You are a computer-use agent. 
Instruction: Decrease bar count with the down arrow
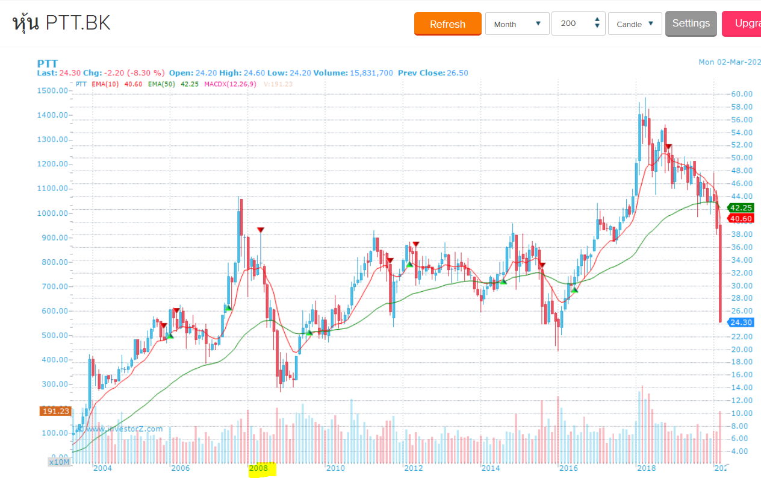click(597, 27)
